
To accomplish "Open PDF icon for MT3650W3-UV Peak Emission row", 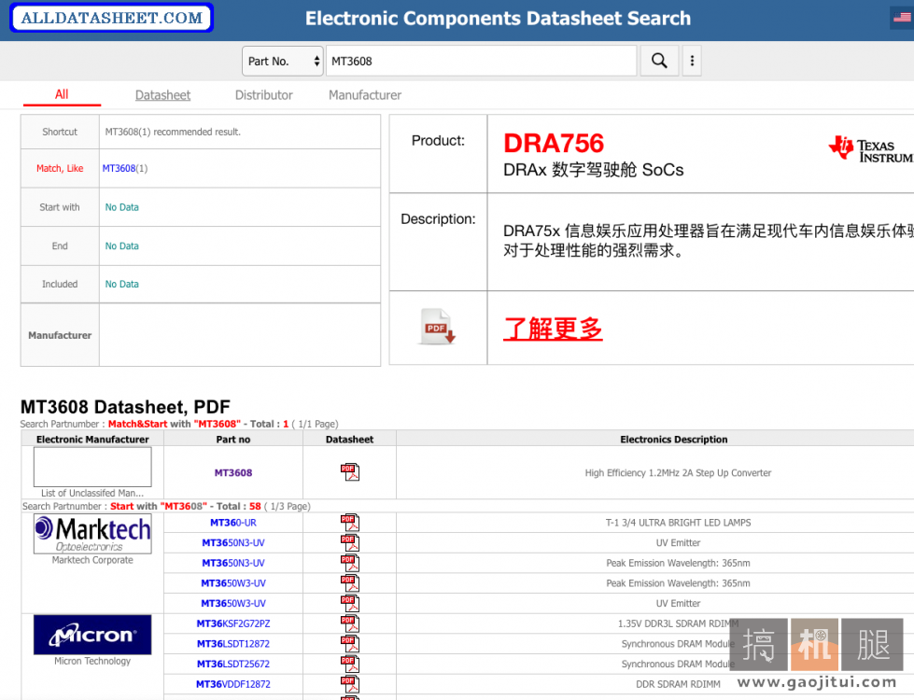I will [x=350, y=582].
